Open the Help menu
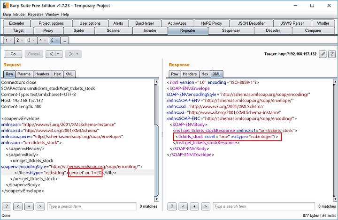Screen dimensions: 338x220 tap(65, 15)
